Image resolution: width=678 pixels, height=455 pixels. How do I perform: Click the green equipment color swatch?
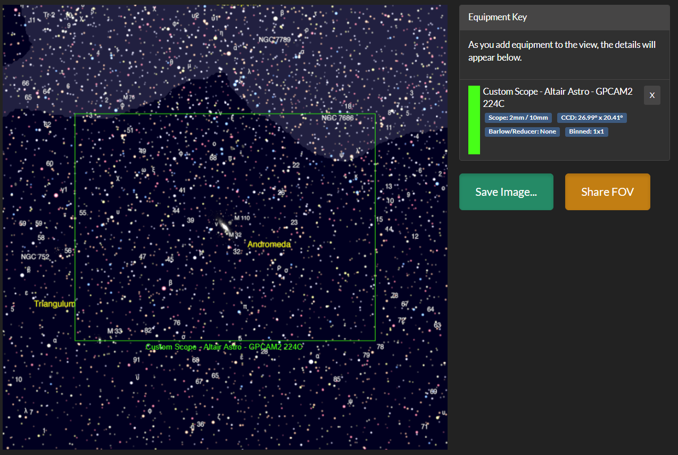pos(474,120)
